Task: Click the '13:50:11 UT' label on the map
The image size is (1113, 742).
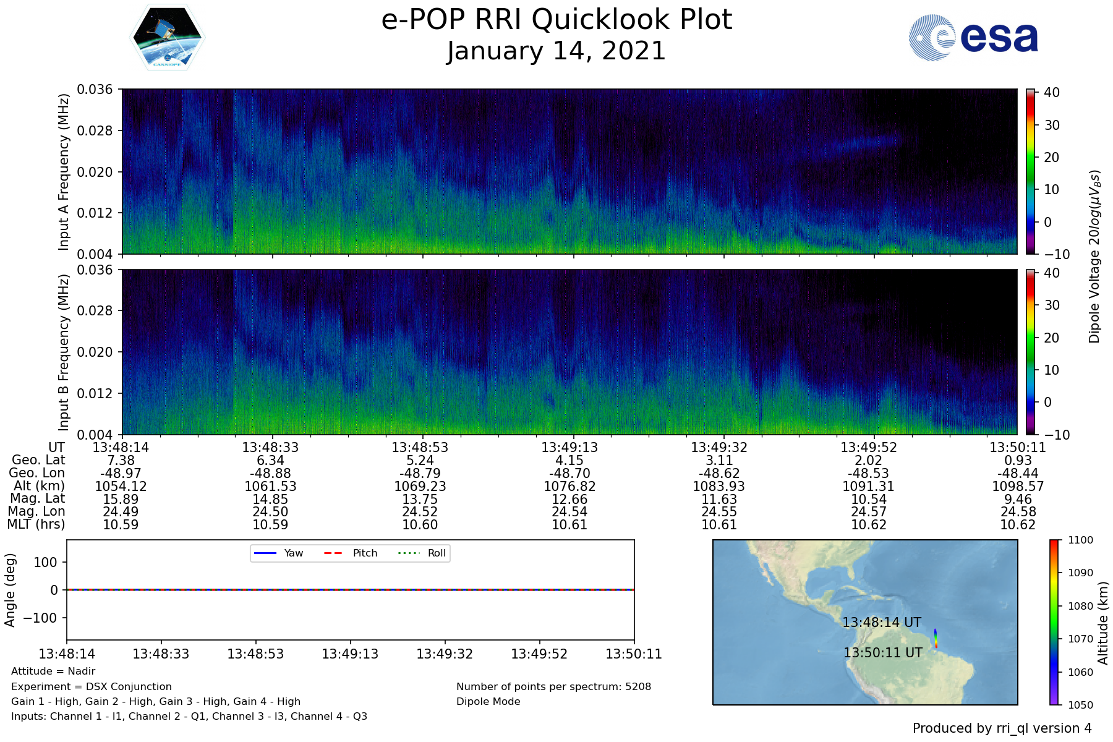Action: click(882, 653)
